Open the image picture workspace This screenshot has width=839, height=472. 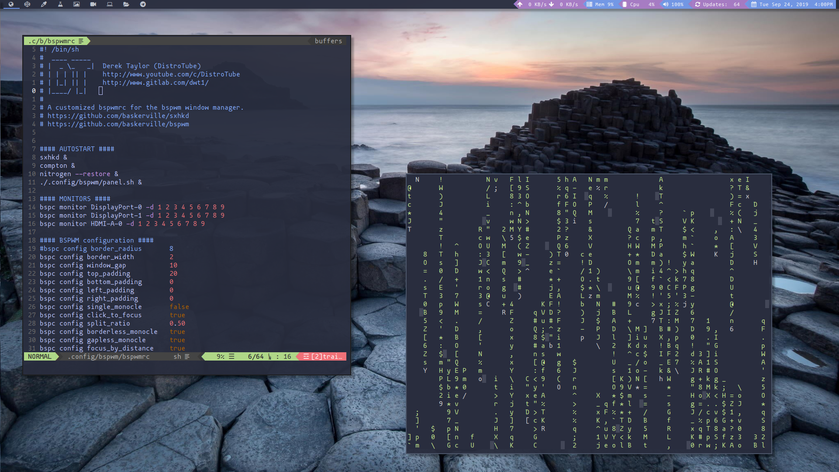pos(76,4)
